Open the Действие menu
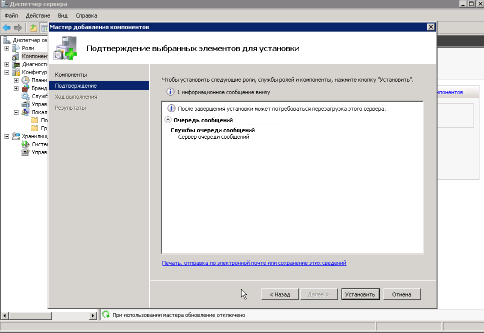Viewport: 484px width, 333px height. pyautogui.click(x=37, y=16)
